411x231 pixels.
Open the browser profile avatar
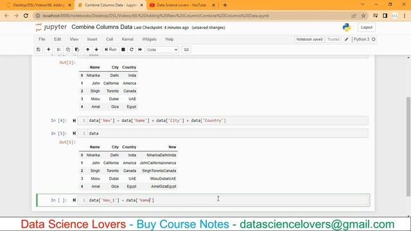click(x=394, y=15)
